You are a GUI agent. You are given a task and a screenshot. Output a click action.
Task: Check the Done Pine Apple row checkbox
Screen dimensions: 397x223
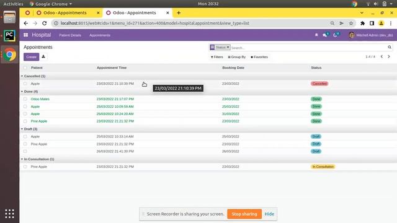point(25,121)
